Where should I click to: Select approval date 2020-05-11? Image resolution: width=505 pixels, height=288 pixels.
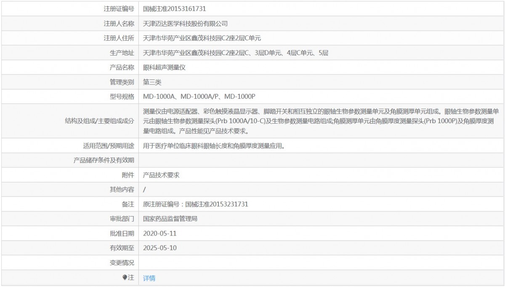click(160, 233)
